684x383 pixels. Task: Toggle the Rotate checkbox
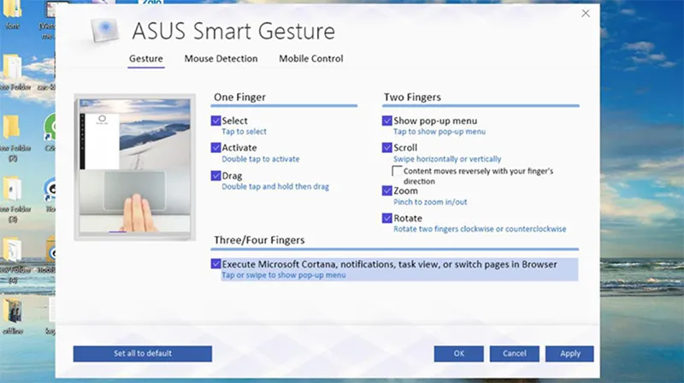pyautogui.click(x=387, y=218)
